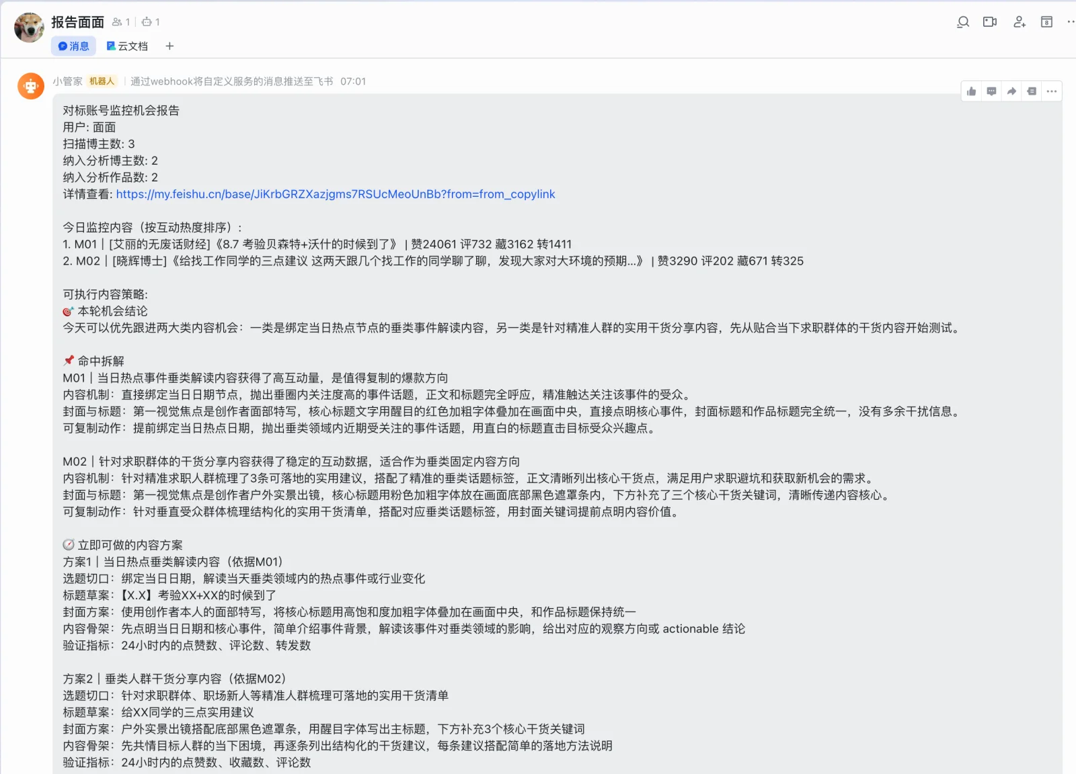Click the 命中拆解 heading
This screenshot has width=1076, height=774.
tap(93, 361)
